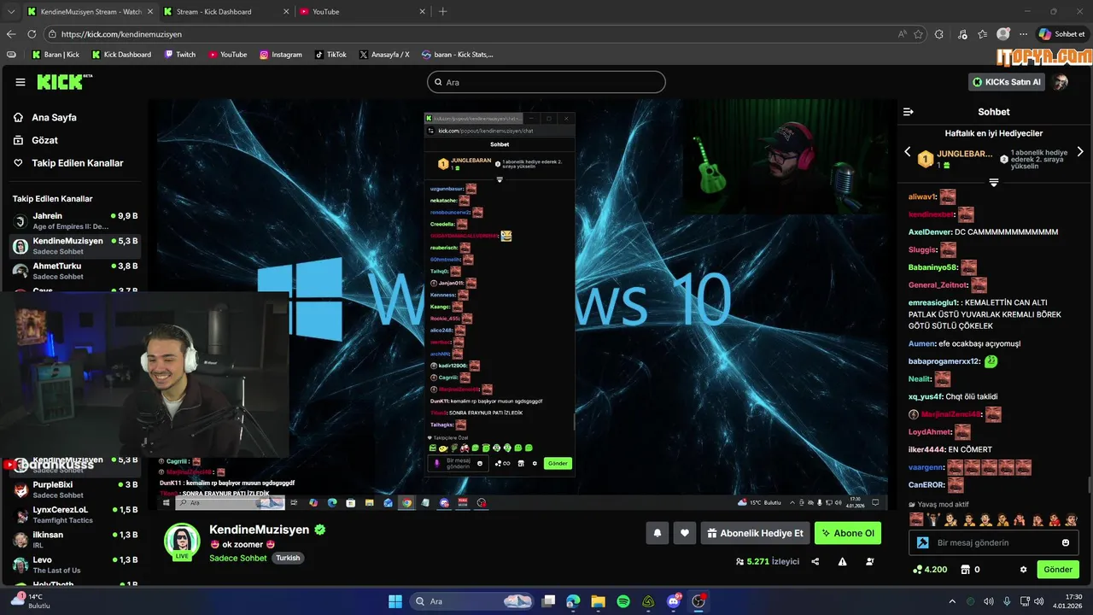The height and width of the screenshot is (615, 1093).
Task: Open a new browser tab
Action: pos(442,12)
